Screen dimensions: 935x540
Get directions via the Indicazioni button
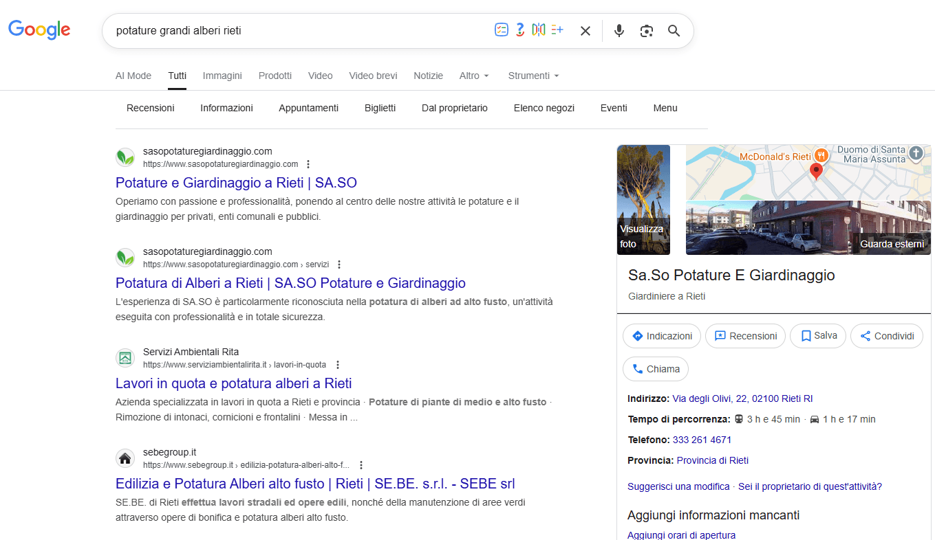point(661,336)
